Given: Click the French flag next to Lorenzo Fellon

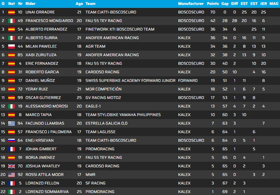Looking at the screenshot, I should 12,183.
